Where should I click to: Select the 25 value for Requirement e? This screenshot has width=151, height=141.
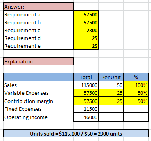click(86, 46)
